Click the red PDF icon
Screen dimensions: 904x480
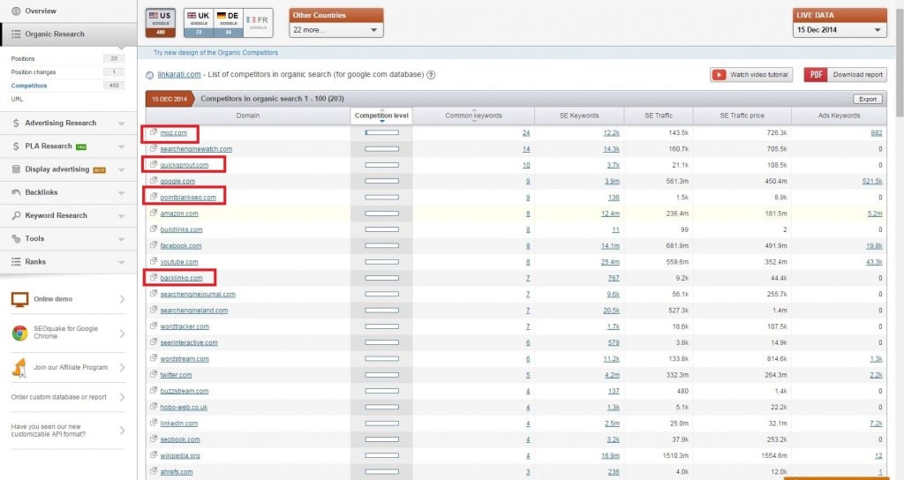(x=816, y=75)
